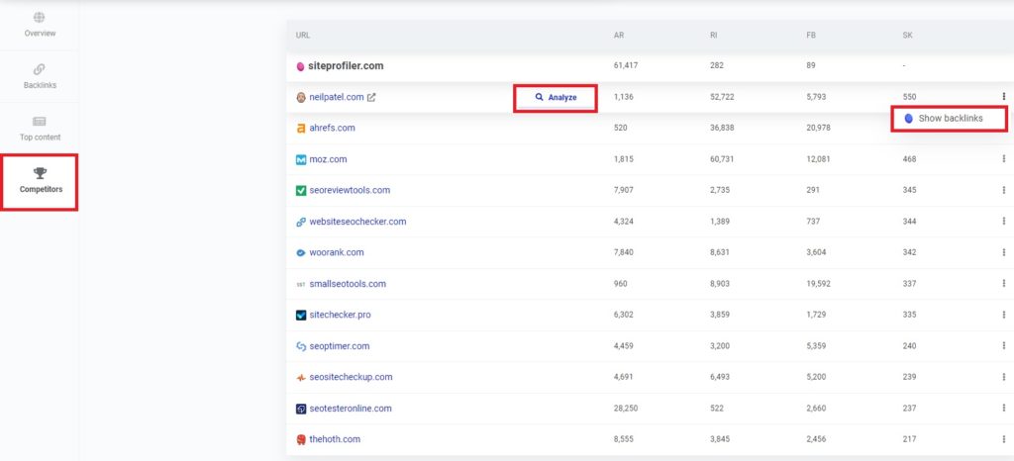
Task: Click the smallseotools.com link
Action: point(348,284)
